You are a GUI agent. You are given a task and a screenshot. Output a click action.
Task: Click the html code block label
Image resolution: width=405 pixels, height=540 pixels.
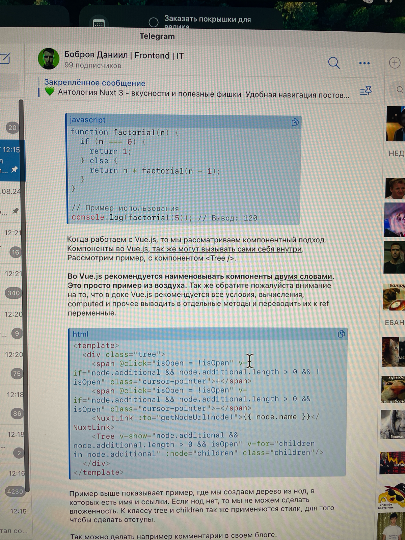tap(80, 334)
